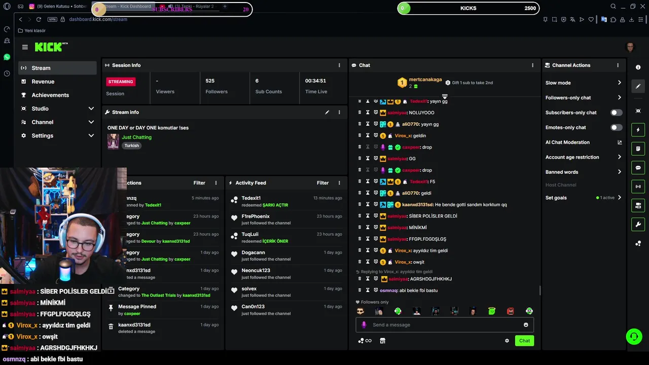Switch to the Gelen Kutusu browser tab
The height and width of the screenshot is (365, 649).
point(57,7)
